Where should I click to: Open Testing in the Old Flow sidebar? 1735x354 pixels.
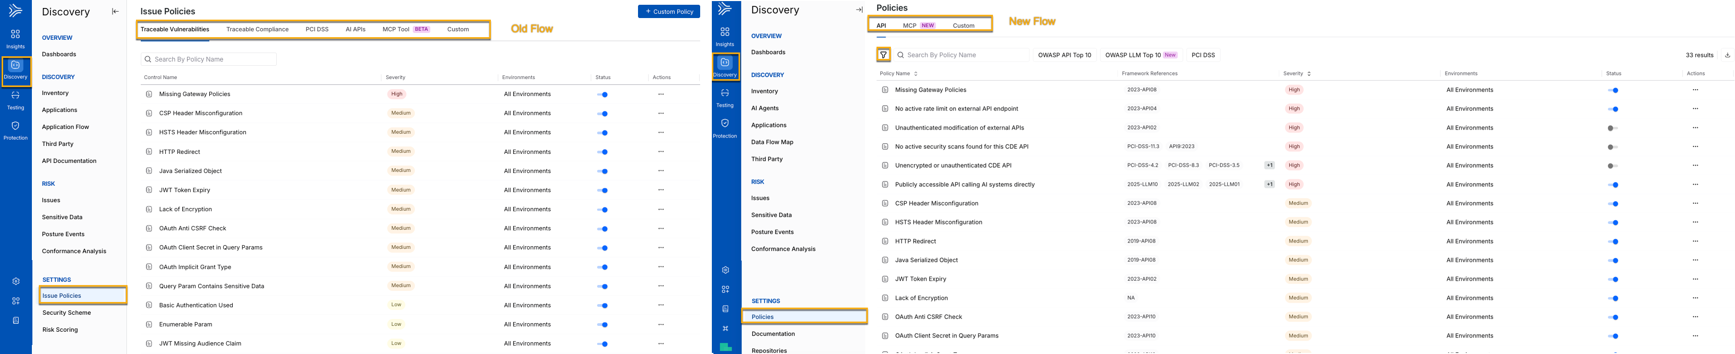point(15,100)
